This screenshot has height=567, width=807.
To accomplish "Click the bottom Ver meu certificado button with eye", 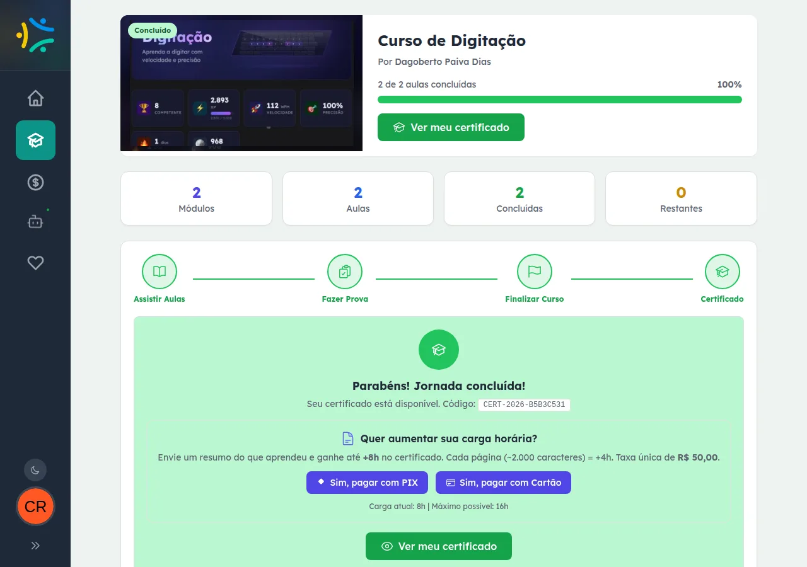I will [x=439, y=546].
